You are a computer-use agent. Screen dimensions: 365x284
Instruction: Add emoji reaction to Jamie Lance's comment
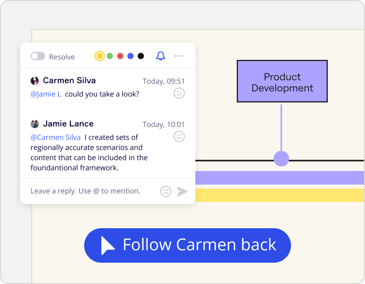coord(179,136)
